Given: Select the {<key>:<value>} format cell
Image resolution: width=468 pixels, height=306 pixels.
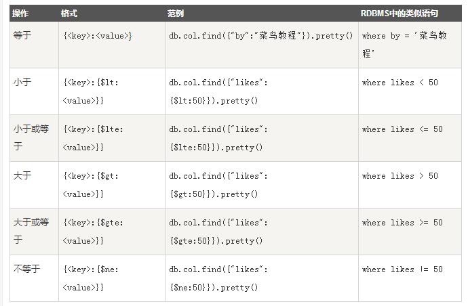Looking at the screenshot, I should [x=112, y=45].
